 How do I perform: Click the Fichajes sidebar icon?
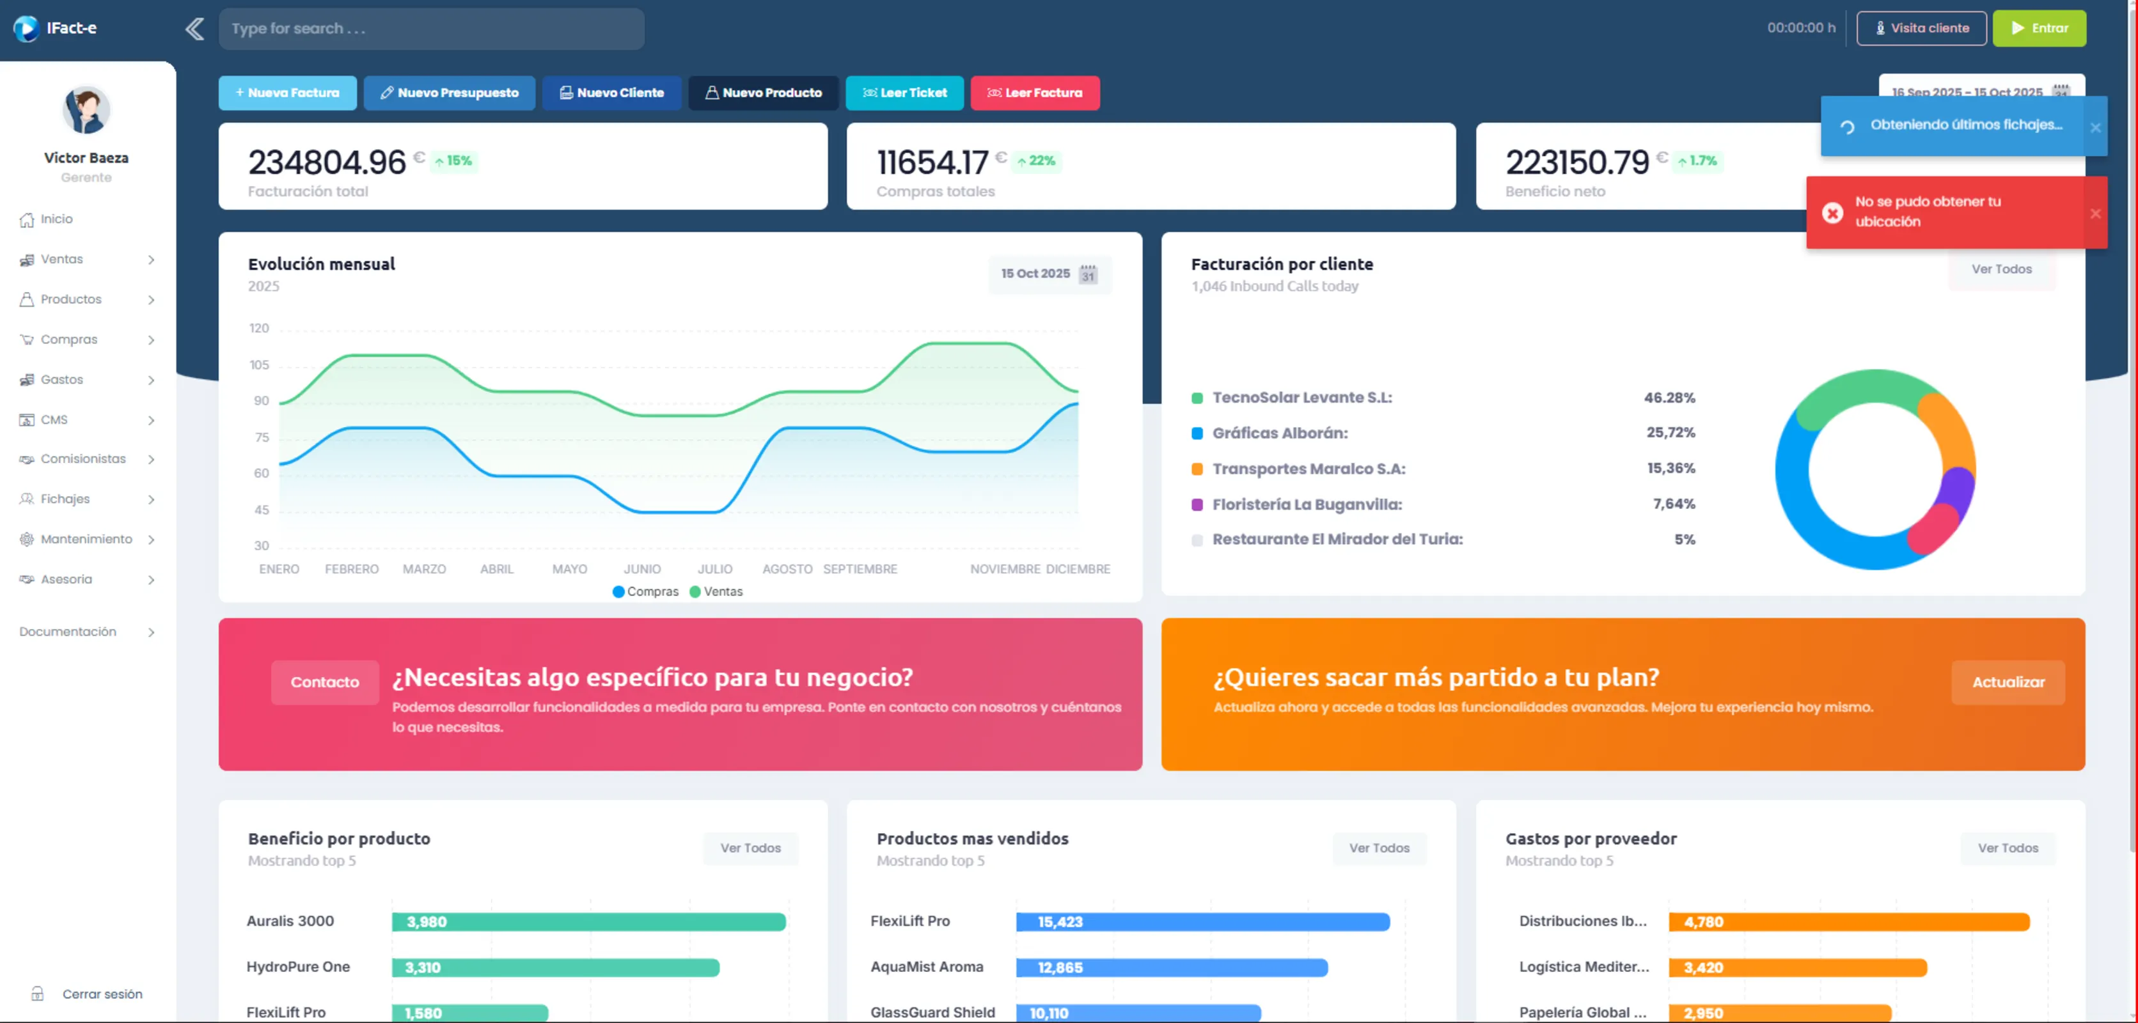tap(27, 499)
